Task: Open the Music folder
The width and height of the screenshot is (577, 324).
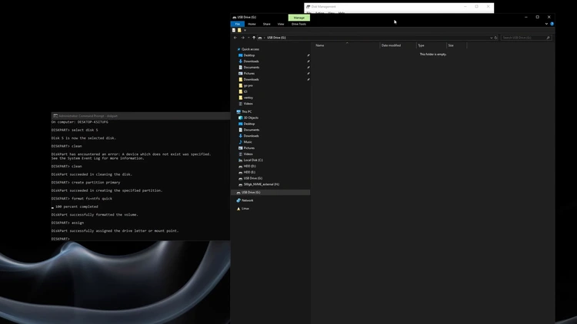Action: click(248, 142)
